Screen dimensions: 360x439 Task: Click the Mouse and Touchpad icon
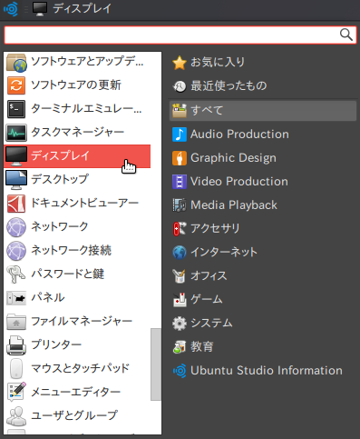coord(16,369)
